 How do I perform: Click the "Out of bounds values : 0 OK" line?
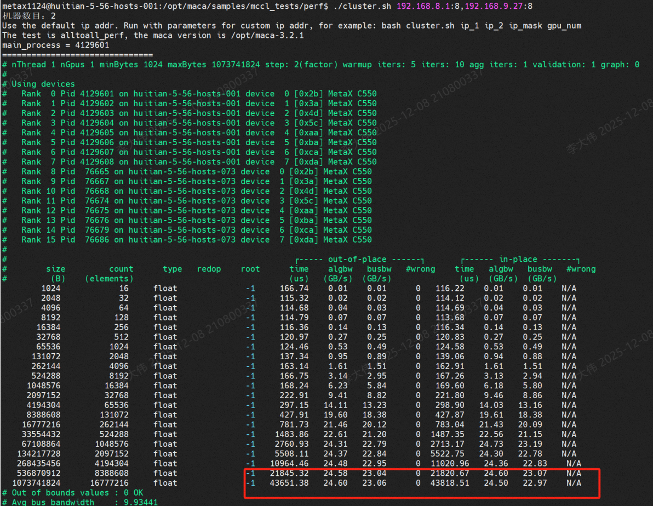(x=73, y=493)
